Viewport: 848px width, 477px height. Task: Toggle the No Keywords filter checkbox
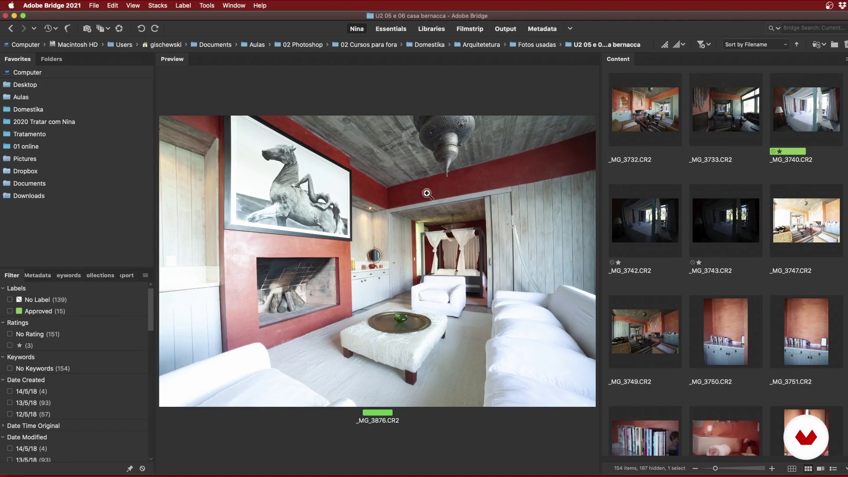[10, 368]
